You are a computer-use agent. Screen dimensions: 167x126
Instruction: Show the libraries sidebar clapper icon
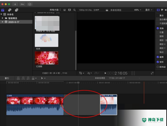click(3, 10)
